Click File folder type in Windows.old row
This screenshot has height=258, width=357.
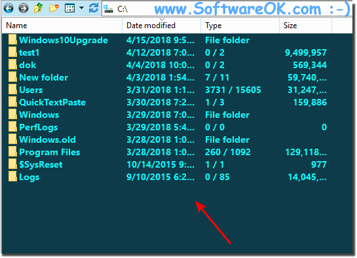point(227,139)
